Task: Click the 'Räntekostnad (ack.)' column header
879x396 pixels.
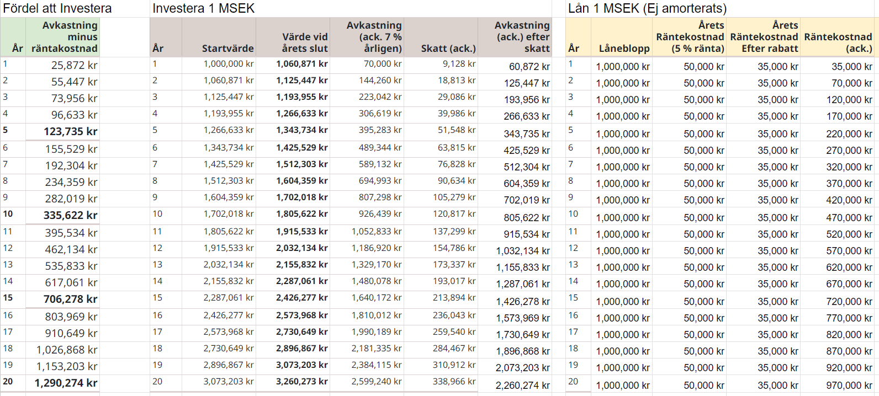Action: (x=838, y=42)
